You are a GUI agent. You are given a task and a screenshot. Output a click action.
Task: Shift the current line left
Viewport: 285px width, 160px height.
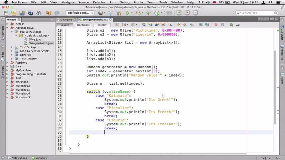(200, 25)
